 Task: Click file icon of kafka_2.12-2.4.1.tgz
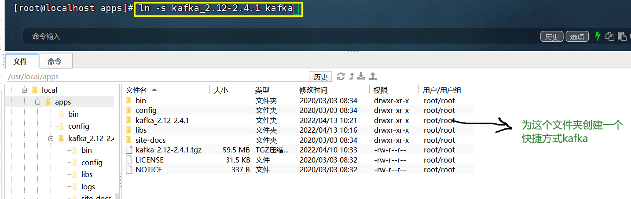click(129, 150)
